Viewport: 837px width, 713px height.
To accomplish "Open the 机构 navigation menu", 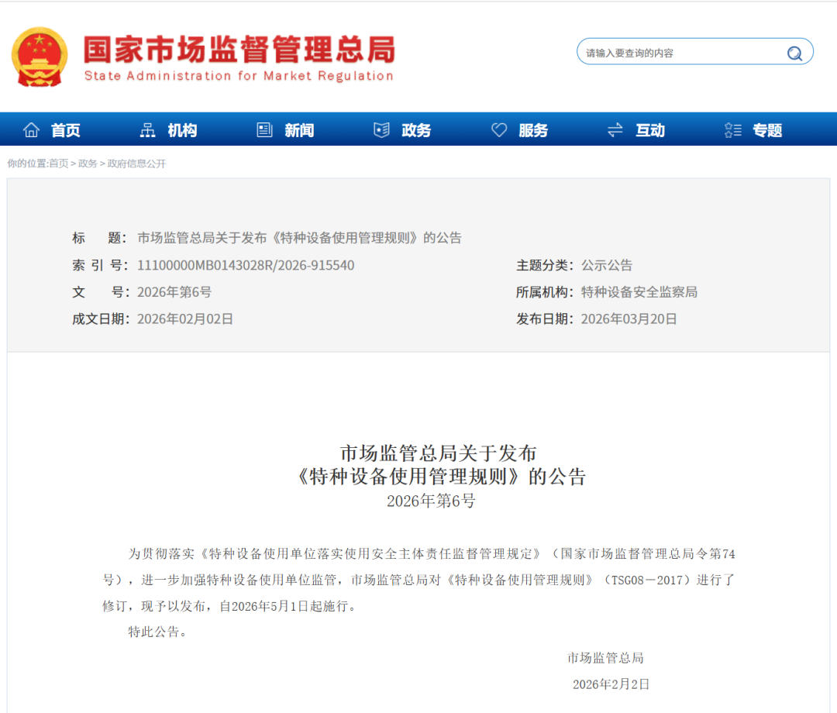I will coord(183,129).
